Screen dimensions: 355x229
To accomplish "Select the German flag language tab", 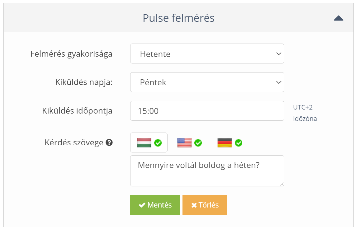I will click(225, 143).
